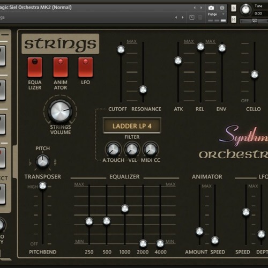Click the Pitchbend transposer slider handle
This screenshot has width=268, height=268.
(x=43, y=186)
